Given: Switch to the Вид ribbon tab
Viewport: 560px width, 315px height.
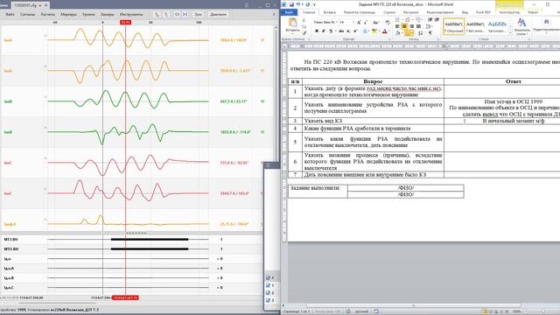Looking at the screenshot, I should (465, 12).
